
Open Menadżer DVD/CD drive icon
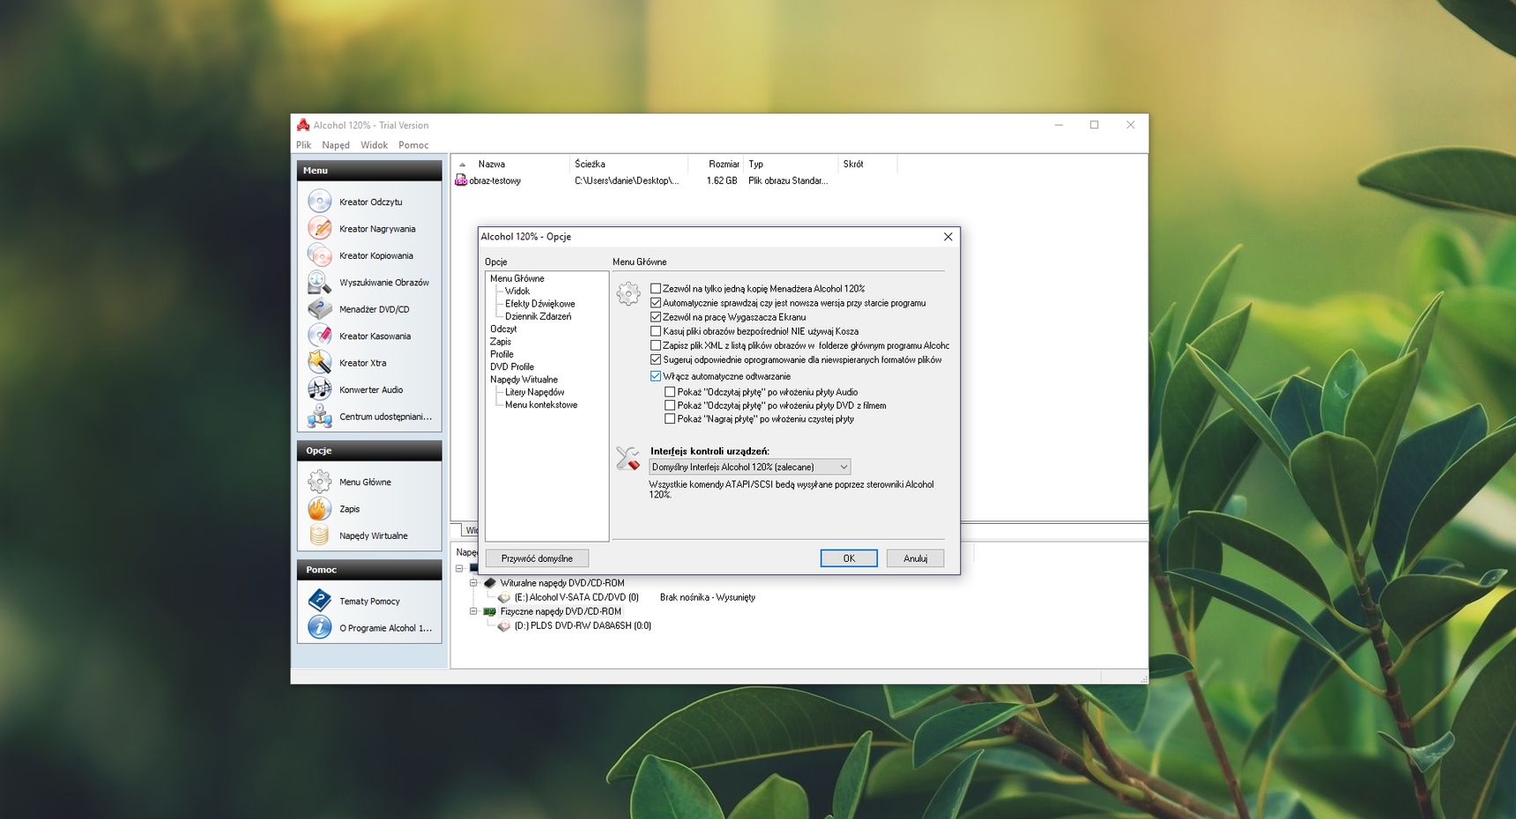(319, 309)
